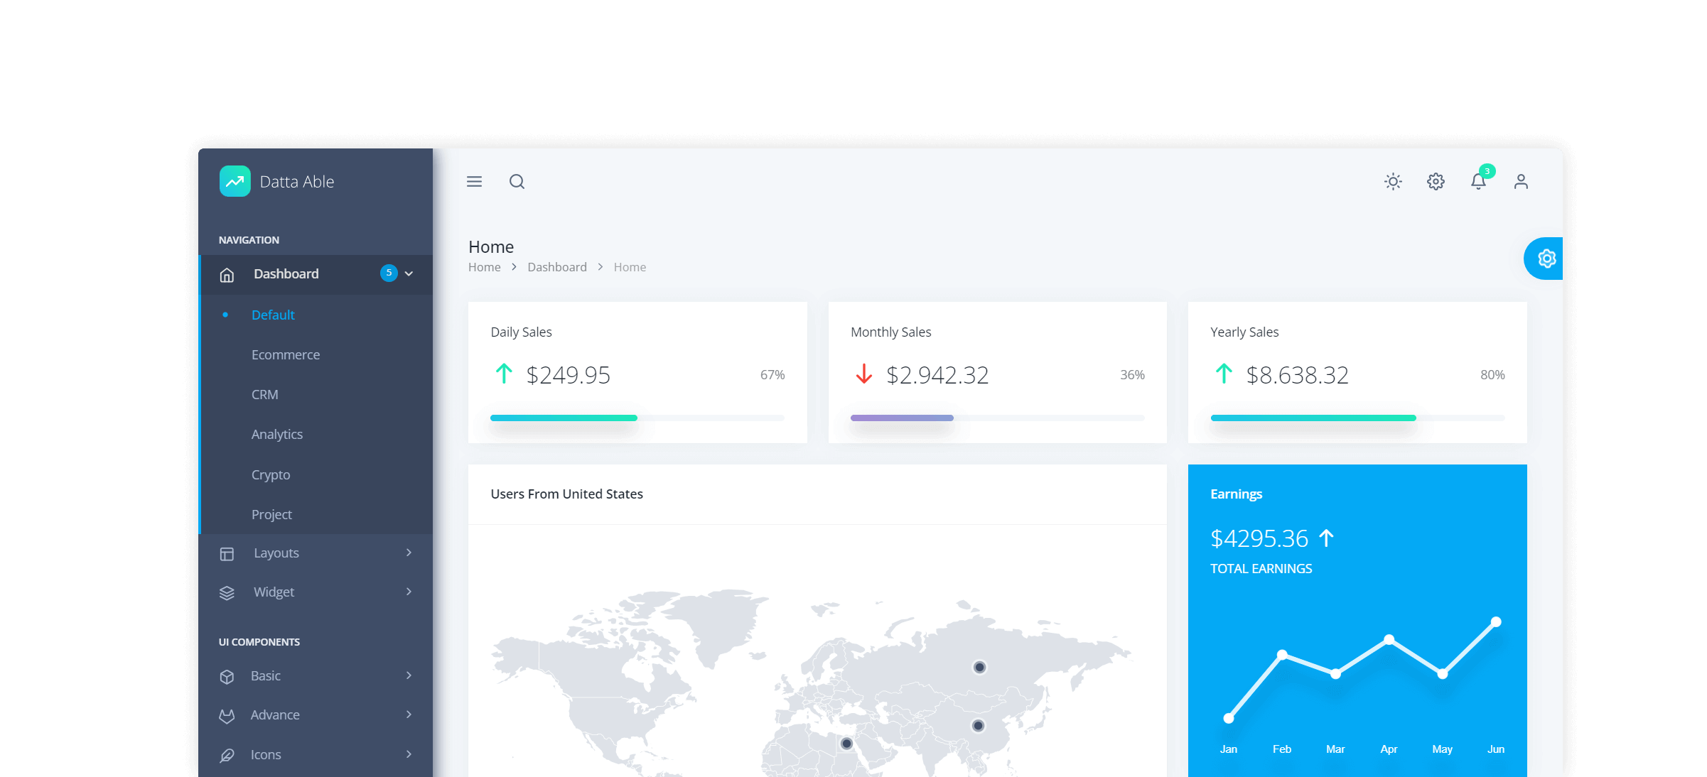
Task: Navigate using the Home breadcrumb link
Action: 484,266
